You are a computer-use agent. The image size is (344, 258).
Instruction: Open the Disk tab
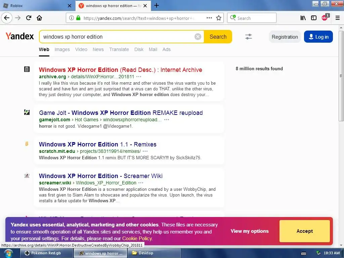tap(139, 49)
